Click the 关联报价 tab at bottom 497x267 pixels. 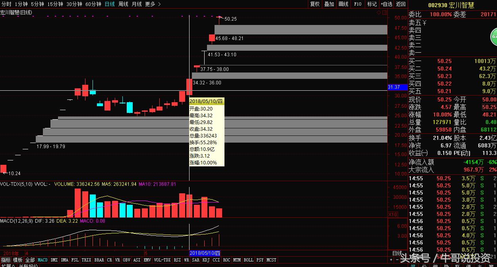[x=28, y=265]
